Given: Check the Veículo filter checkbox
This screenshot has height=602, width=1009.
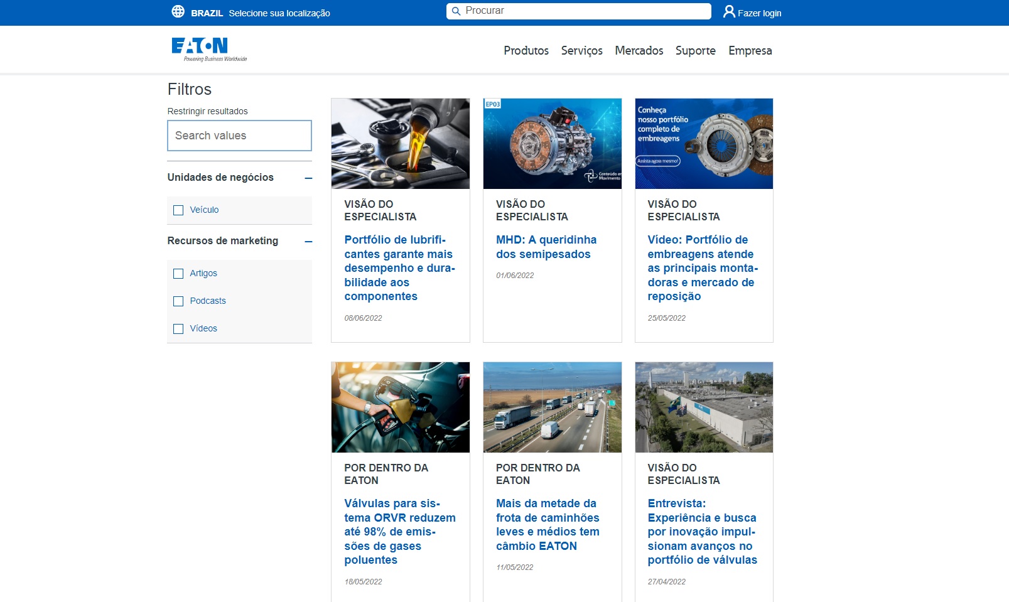Looking at the screenshot, I should pyautogui.click(x=178, y=210).
